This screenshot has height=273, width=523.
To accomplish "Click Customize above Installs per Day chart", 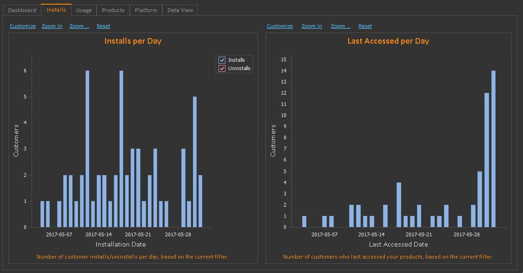I will click(23, 26).
